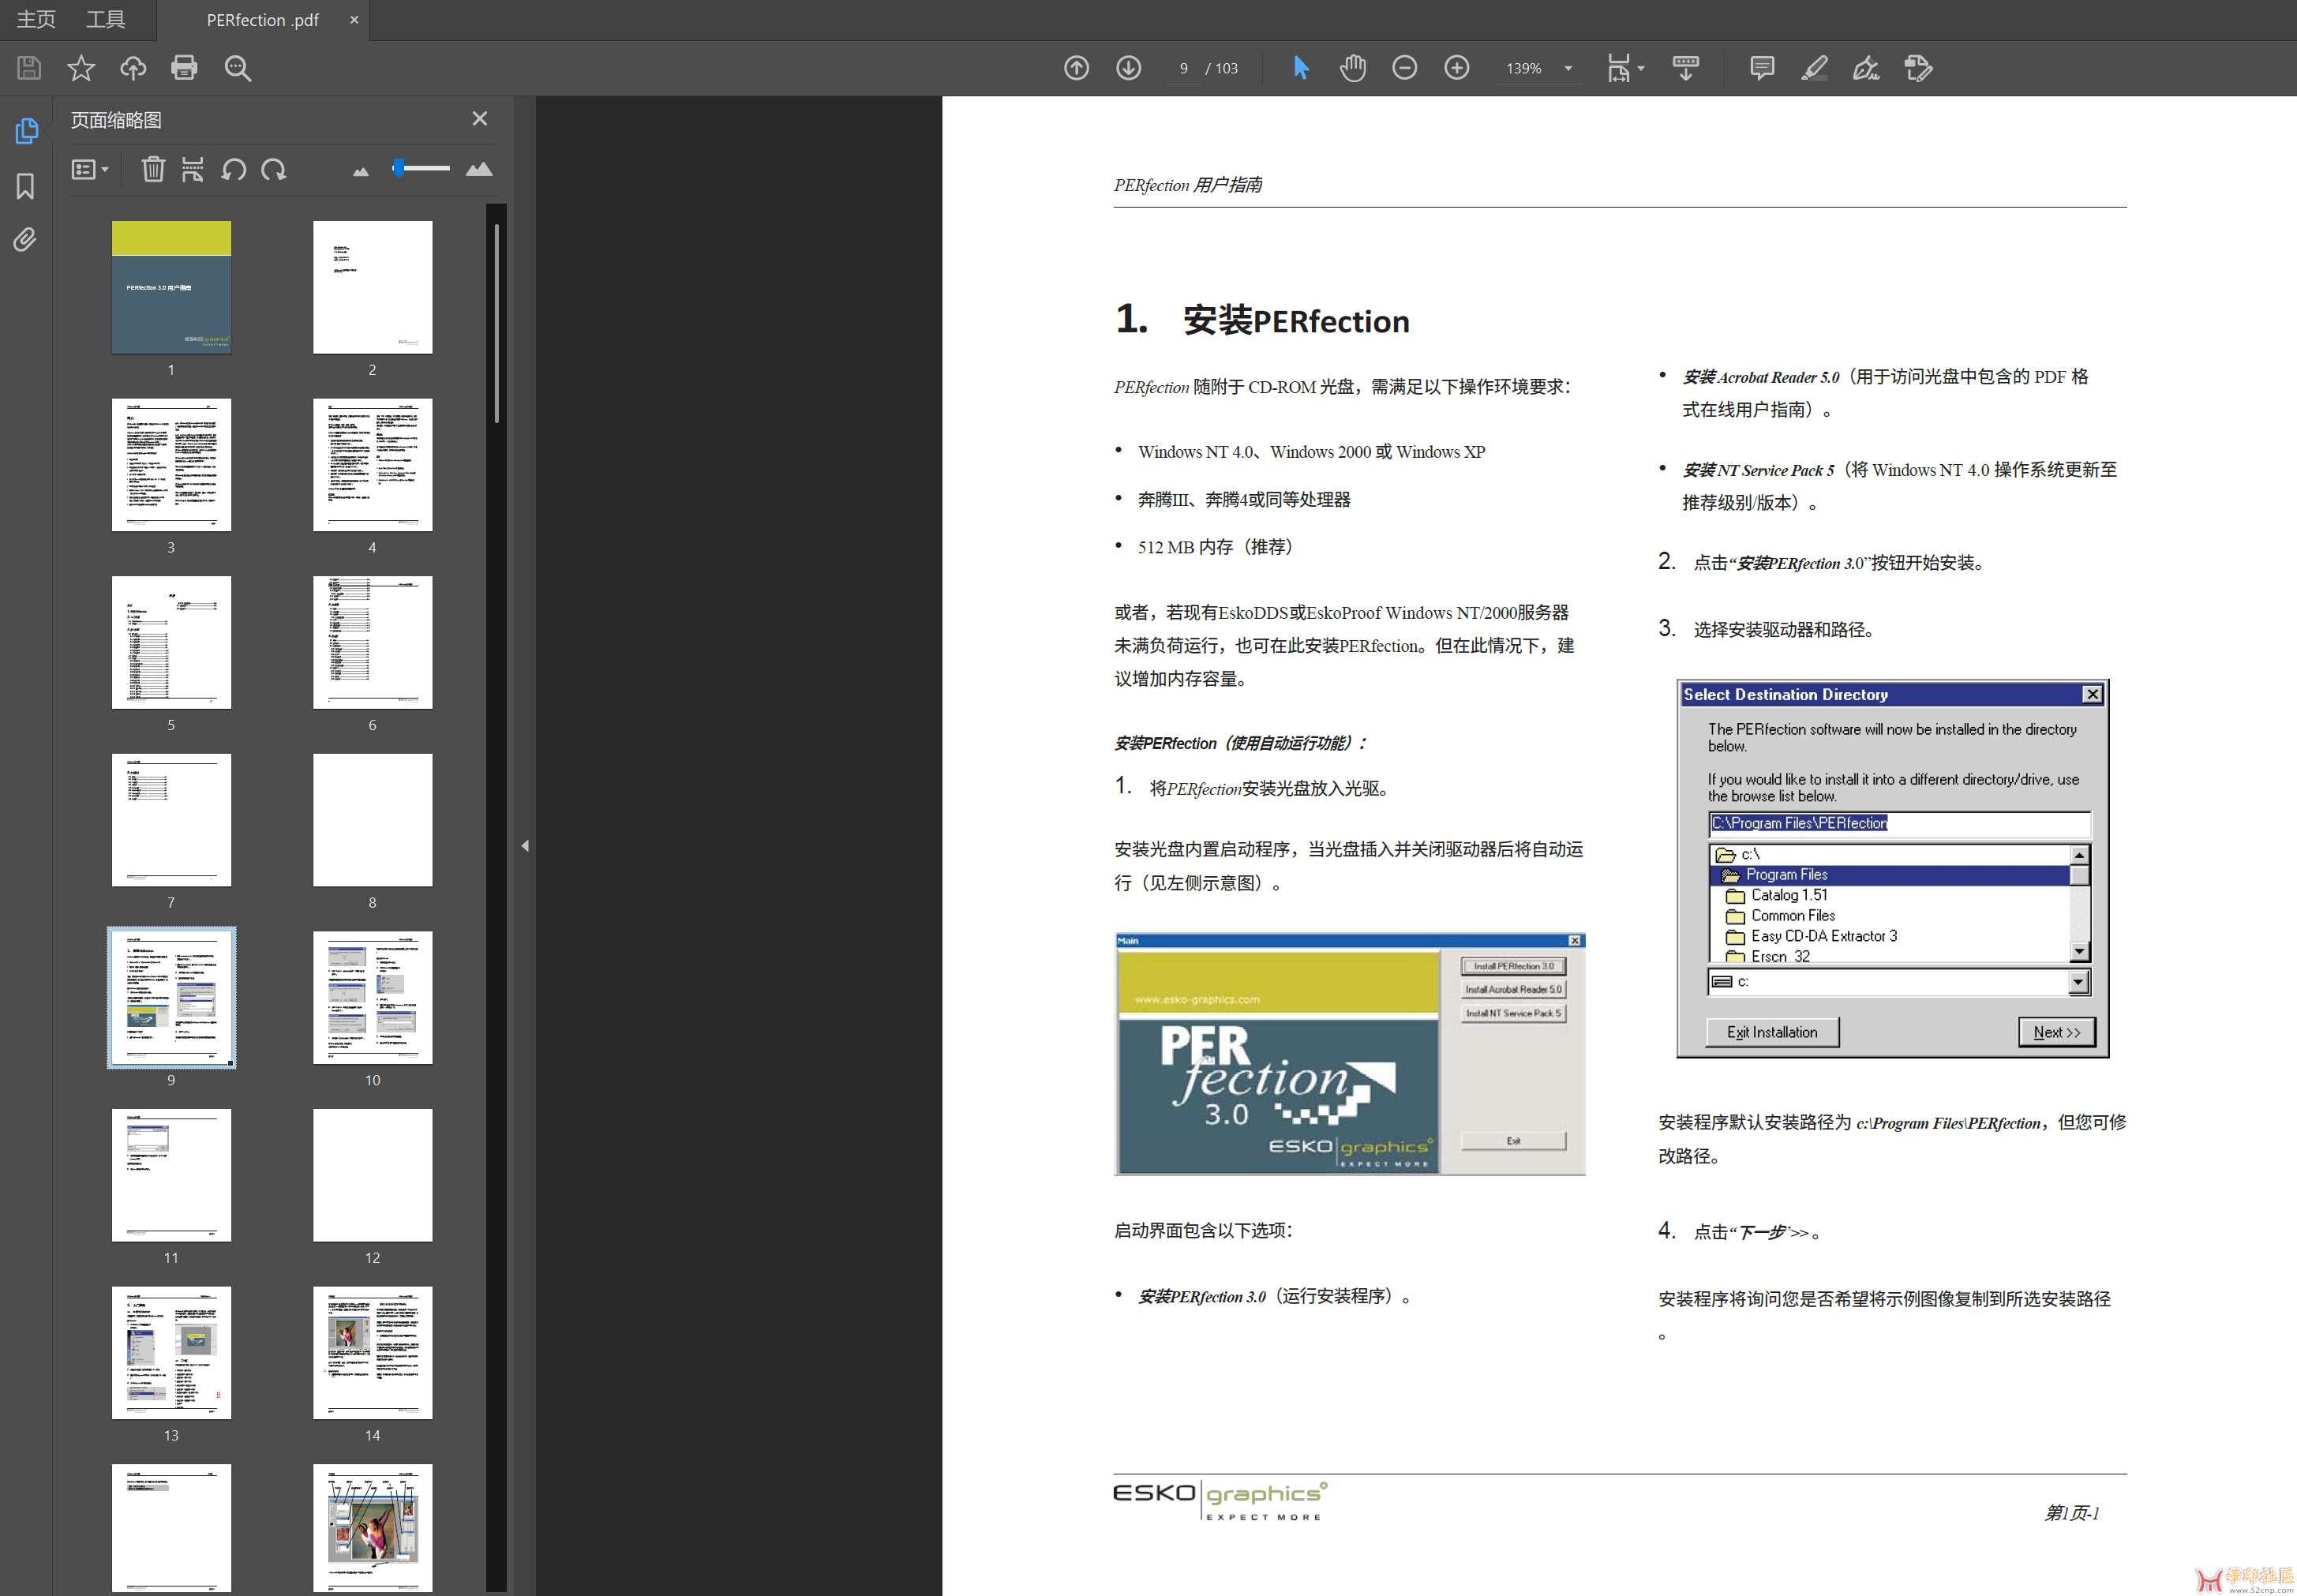
Task: Click the thumbnails panel scrollbar
Action: (496, 323)
